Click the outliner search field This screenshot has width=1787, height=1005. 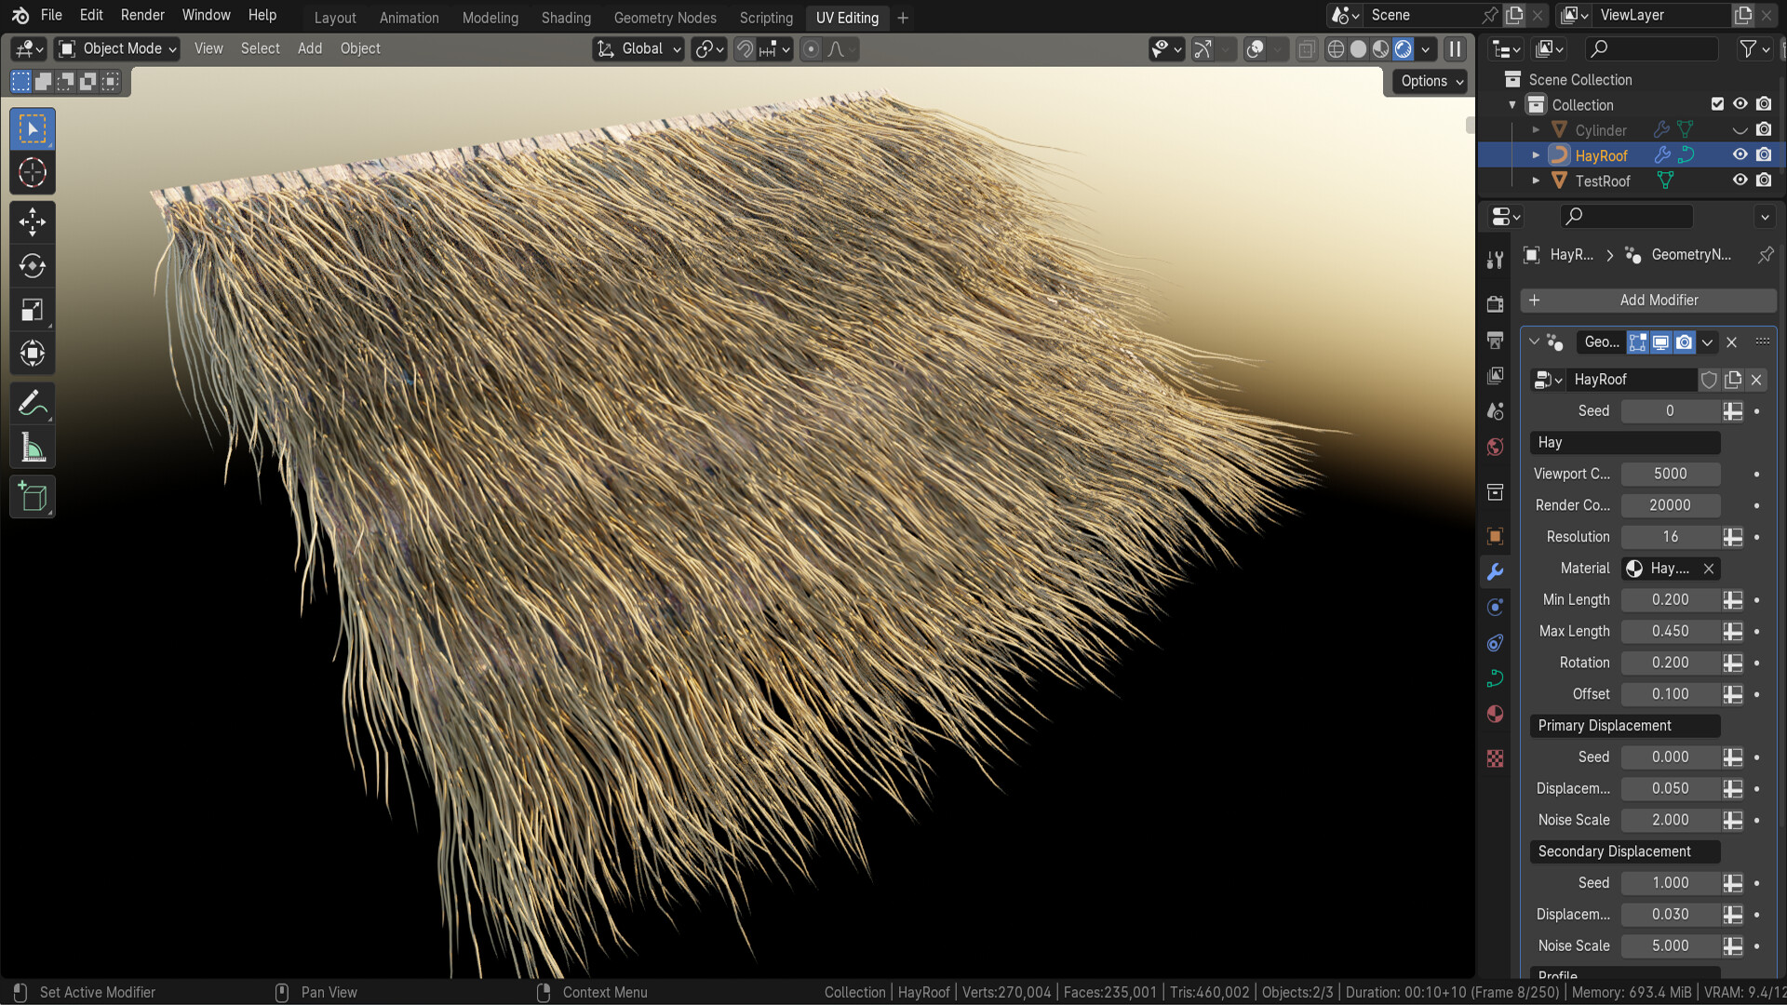[1652, 48]
